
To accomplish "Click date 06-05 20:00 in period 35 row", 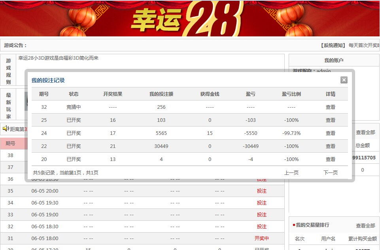I will pyautogui.click(x=45, y=191).
